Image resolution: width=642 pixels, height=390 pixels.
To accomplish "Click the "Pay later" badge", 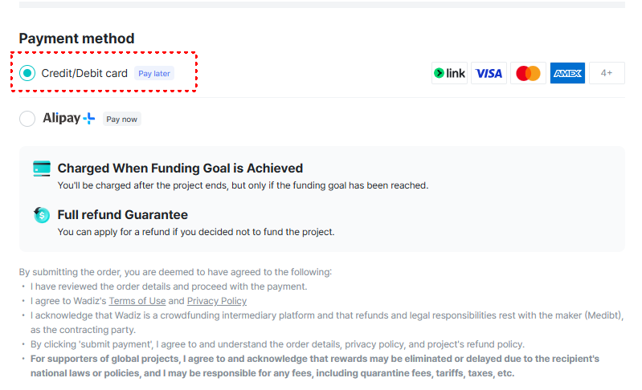I will coord(153,73).
